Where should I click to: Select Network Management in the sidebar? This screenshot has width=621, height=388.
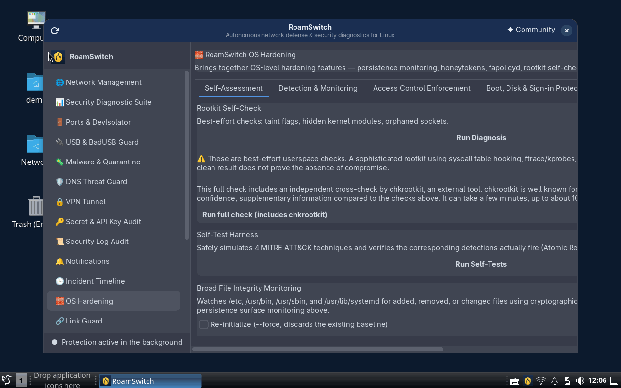click(114, 82)
